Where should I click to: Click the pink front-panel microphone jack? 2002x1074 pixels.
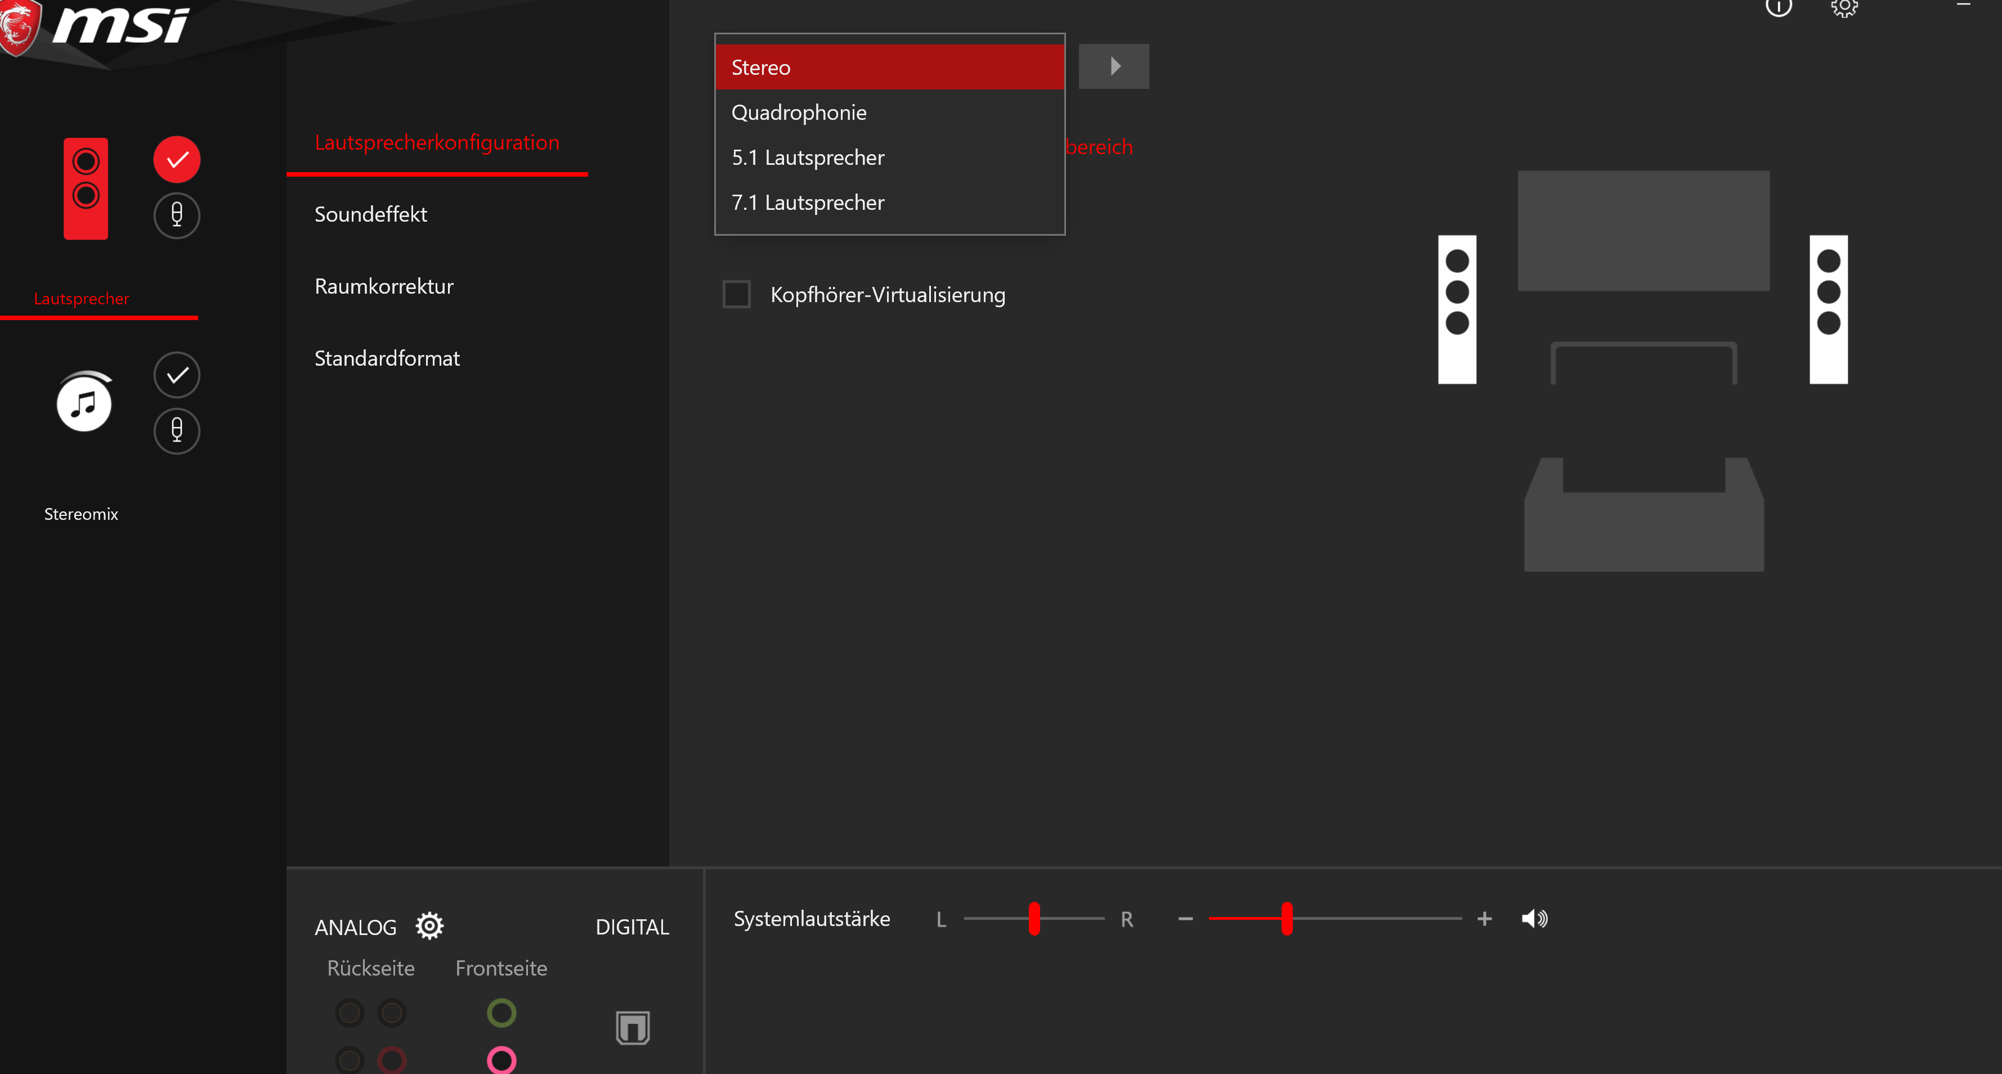coord(501,1060)
